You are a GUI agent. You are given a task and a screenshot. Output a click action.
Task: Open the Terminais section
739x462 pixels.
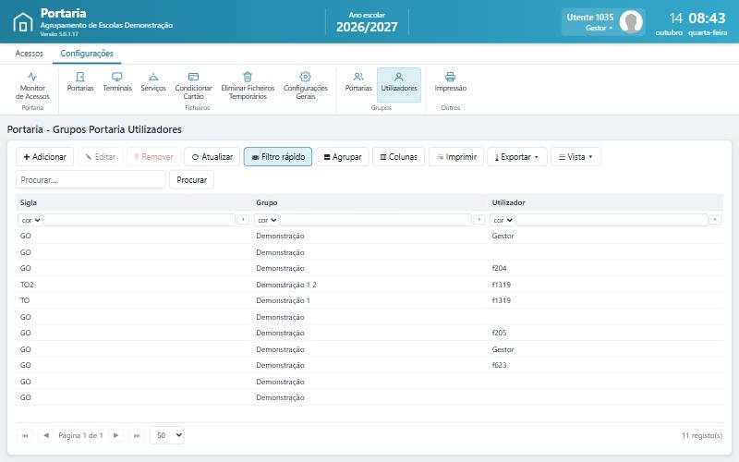point(117,81)
